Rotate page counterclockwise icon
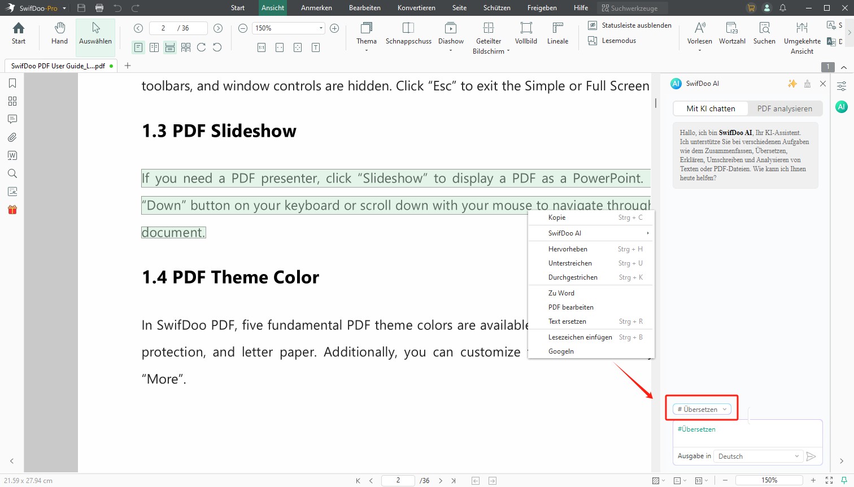Viewport: 854px width, 487px height. (x=217, y=47)
